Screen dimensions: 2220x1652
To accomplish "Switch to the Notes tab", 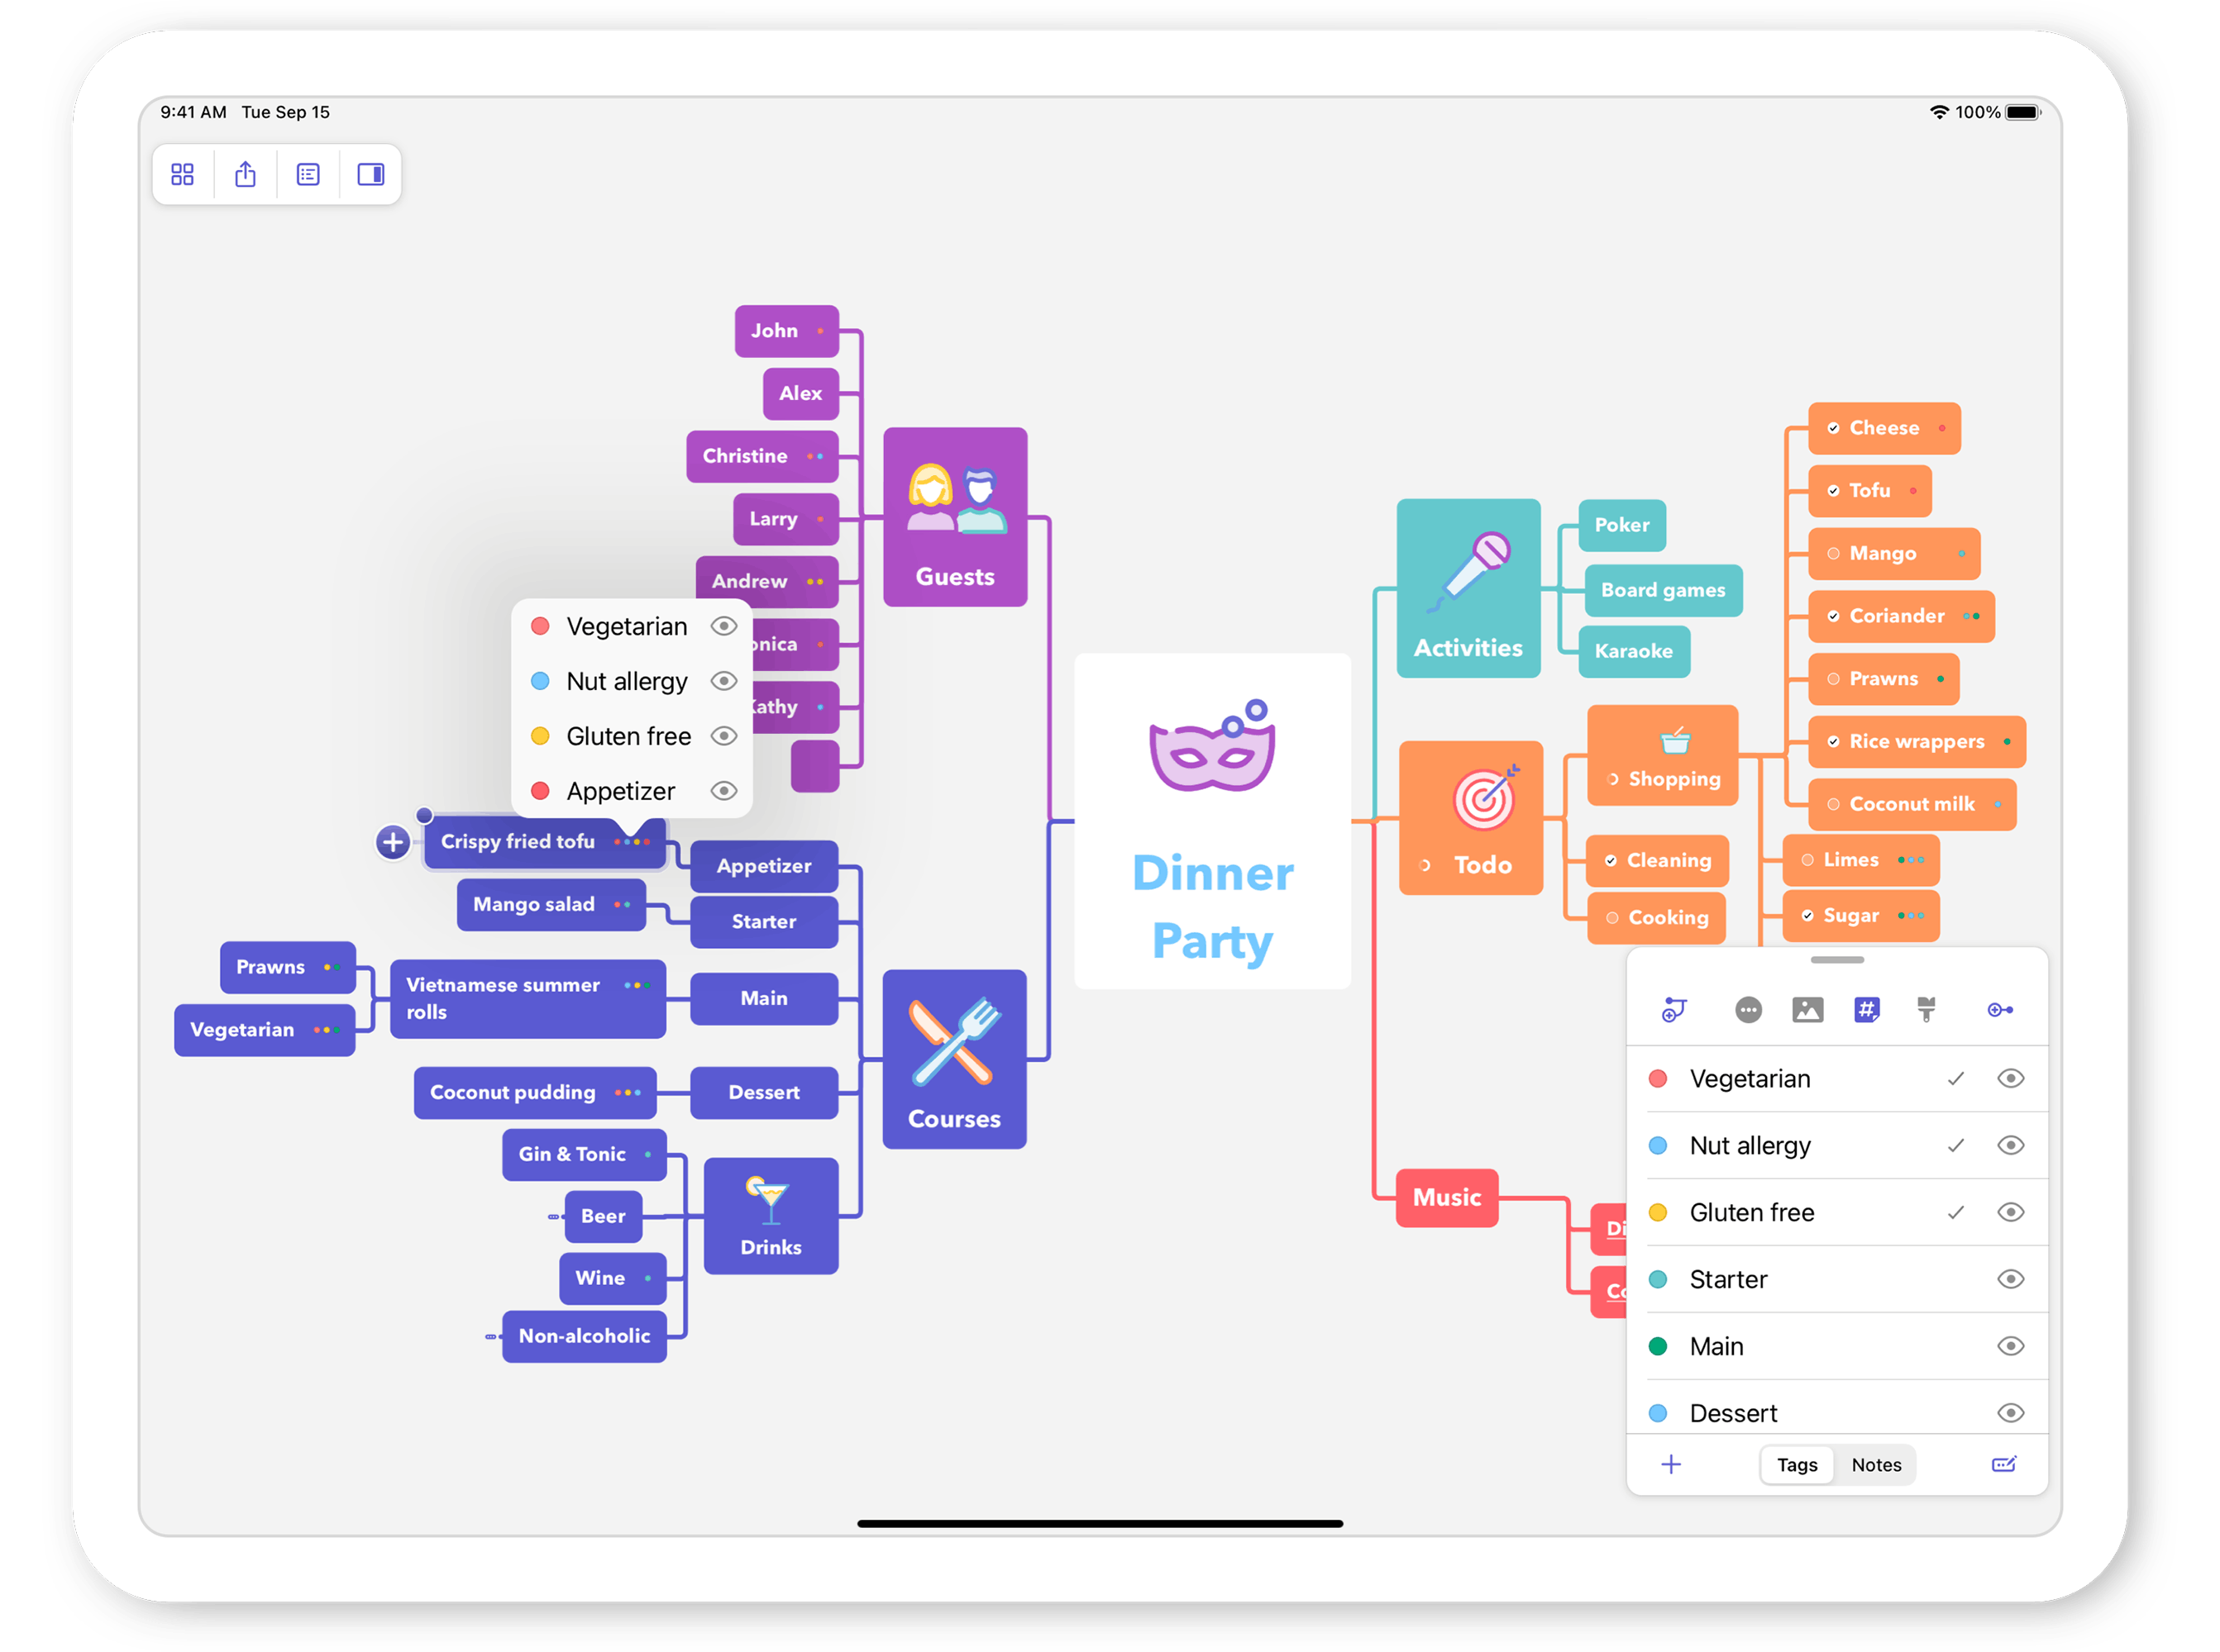I will click(1876, 1465).
